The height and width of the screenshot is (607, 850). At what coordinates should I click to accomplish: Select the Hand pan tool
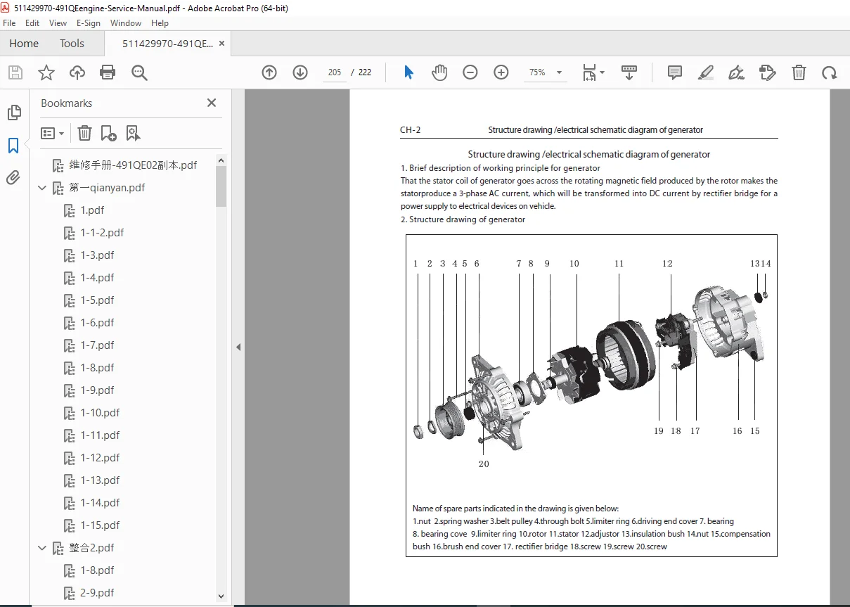pyautogui.click(x=439, y=72)
